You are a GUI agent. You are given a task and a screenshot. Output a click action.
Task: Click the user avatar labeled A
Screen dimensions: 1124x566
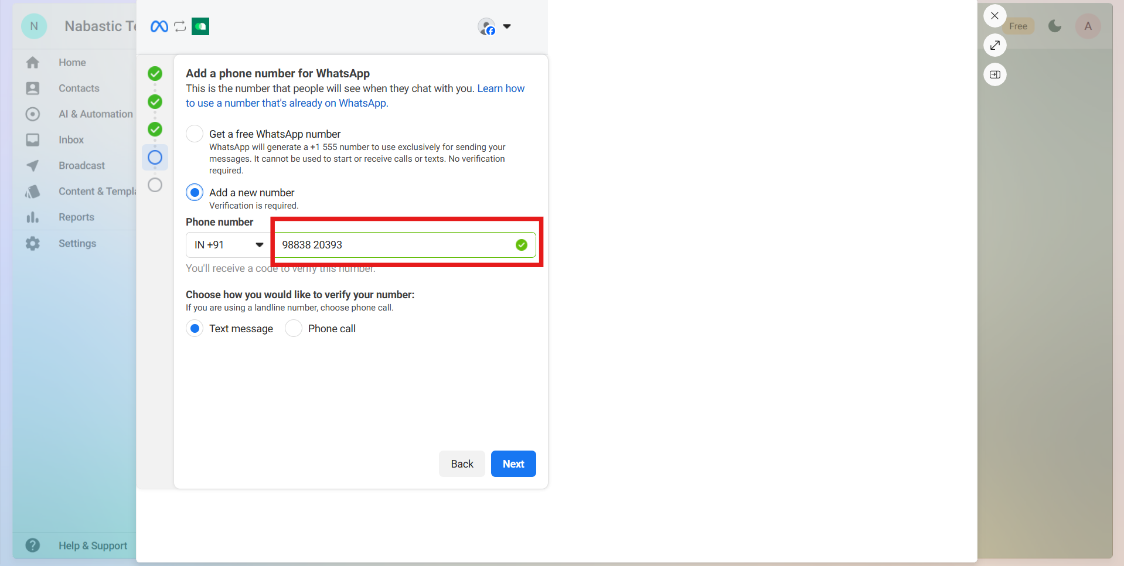(1088, 26)
